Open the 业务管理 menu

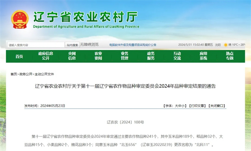coord(125,56)
